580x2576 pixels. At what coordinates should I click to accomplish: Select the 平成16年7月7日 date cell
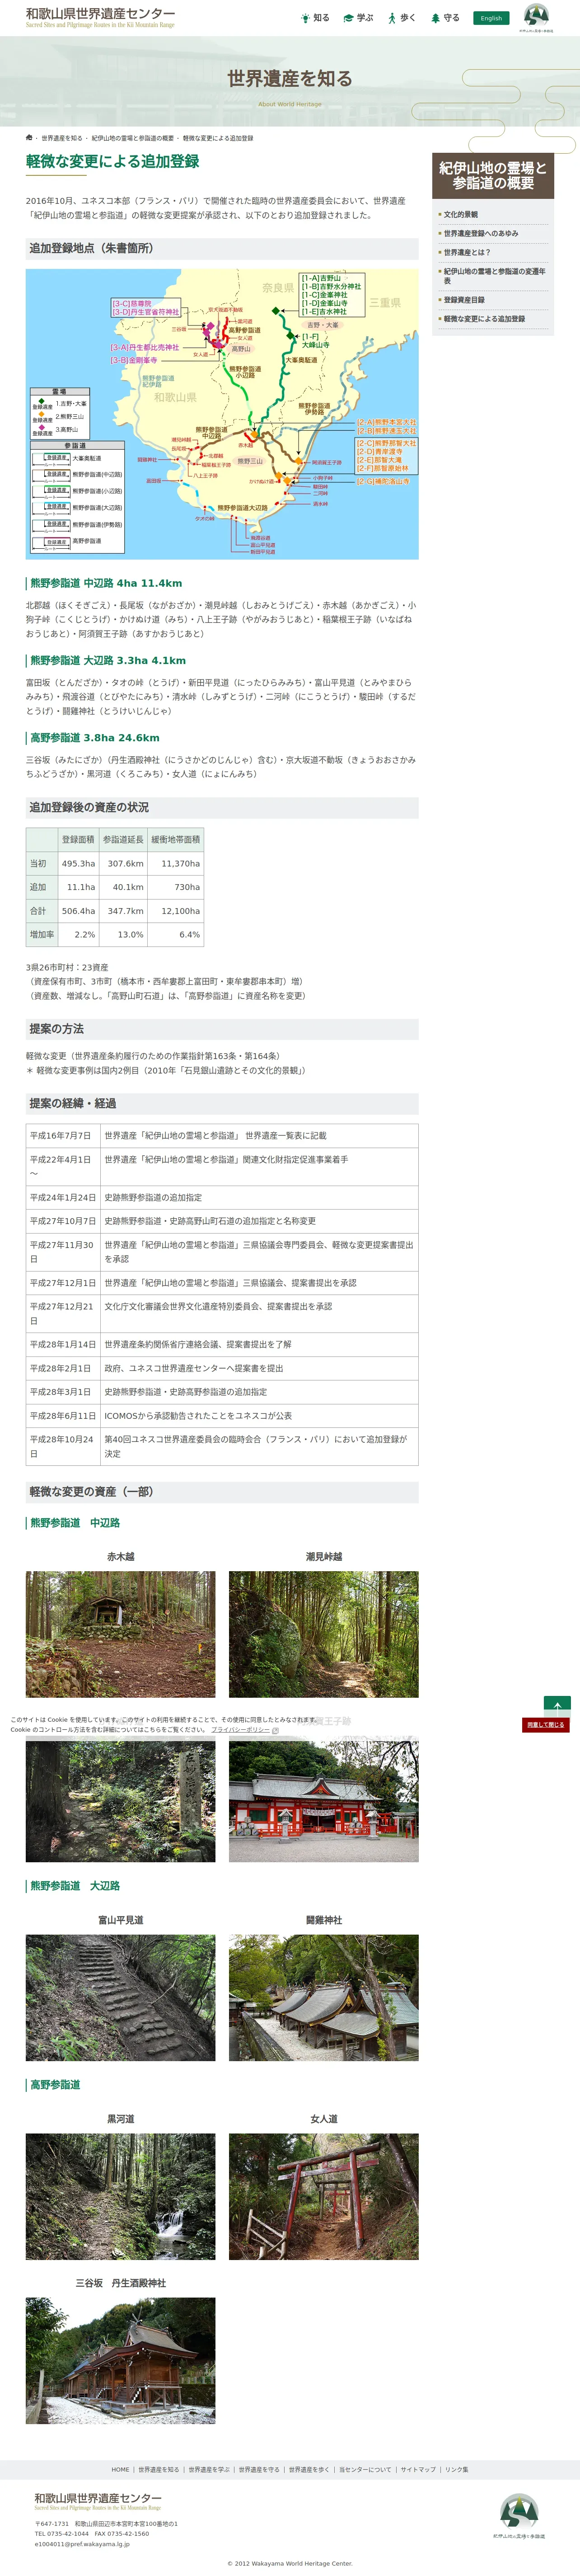63,1136
